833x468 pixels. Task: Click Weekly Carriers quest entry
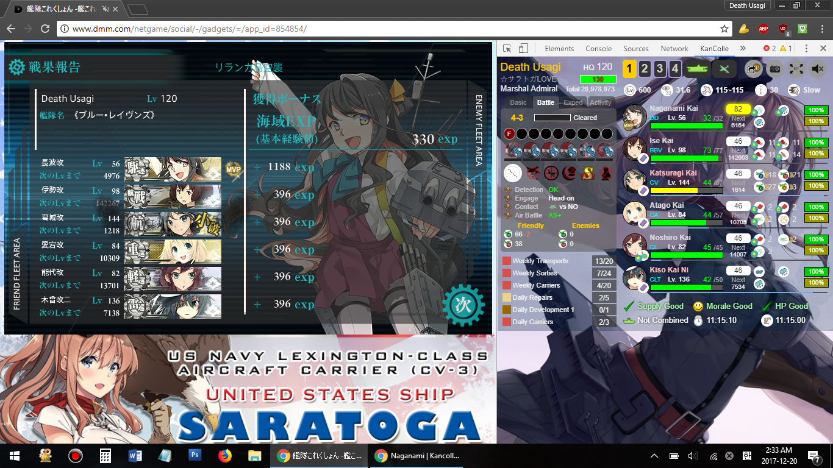[x=559, y=286]
